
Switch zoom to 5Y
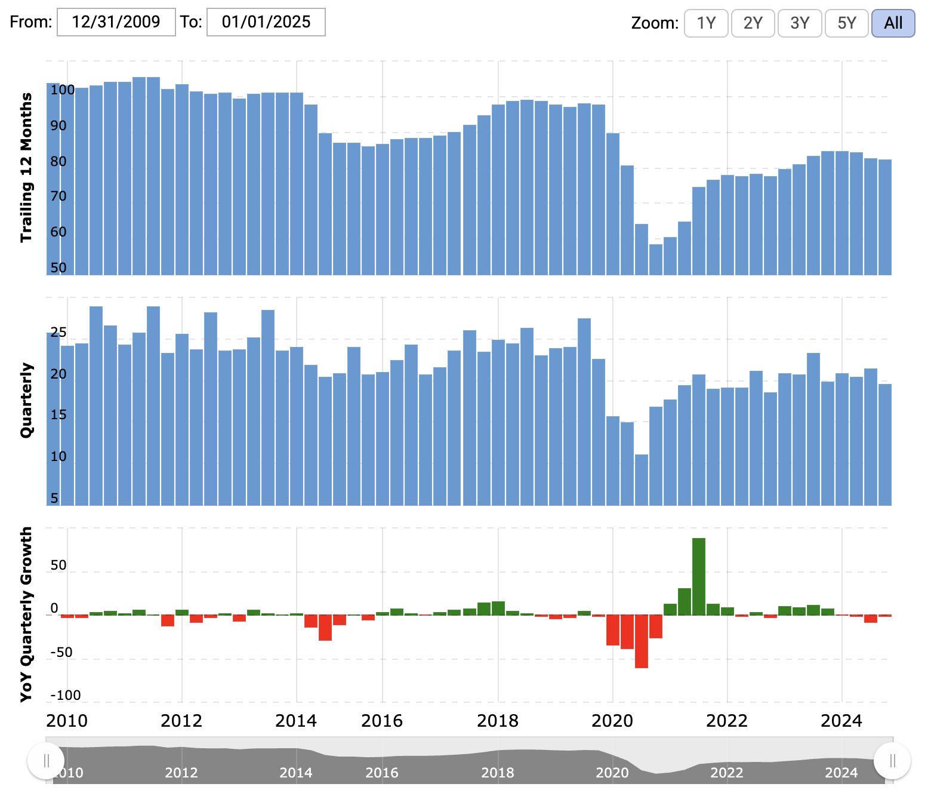846,23
